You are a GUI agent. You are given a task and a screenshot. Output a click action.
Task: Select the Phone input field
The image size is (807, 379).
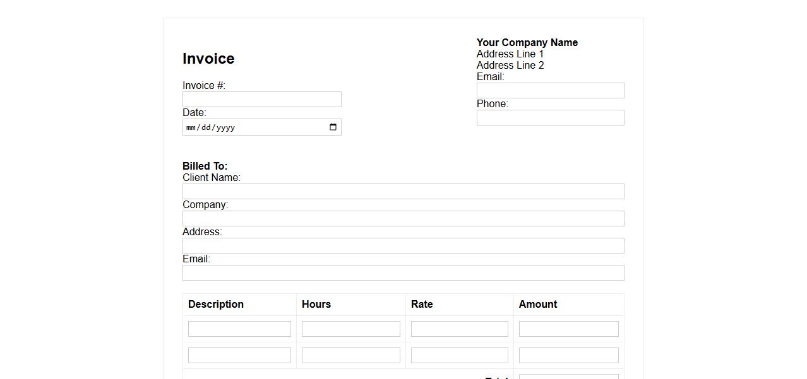(x=550, y=118)
